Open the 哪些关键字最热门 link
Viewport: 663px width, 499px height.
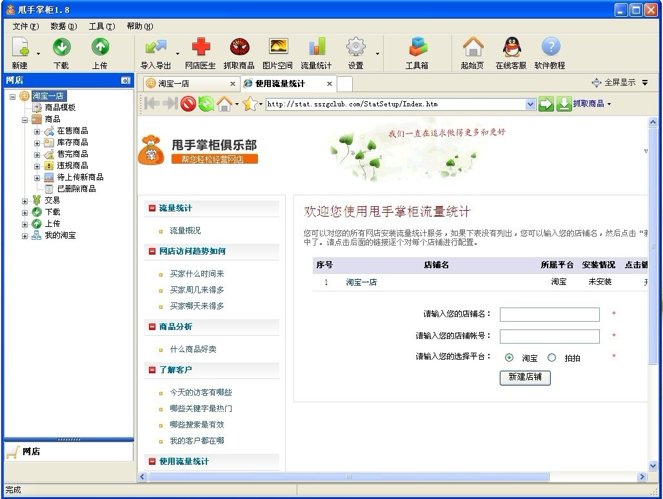[x=201, y=408]
